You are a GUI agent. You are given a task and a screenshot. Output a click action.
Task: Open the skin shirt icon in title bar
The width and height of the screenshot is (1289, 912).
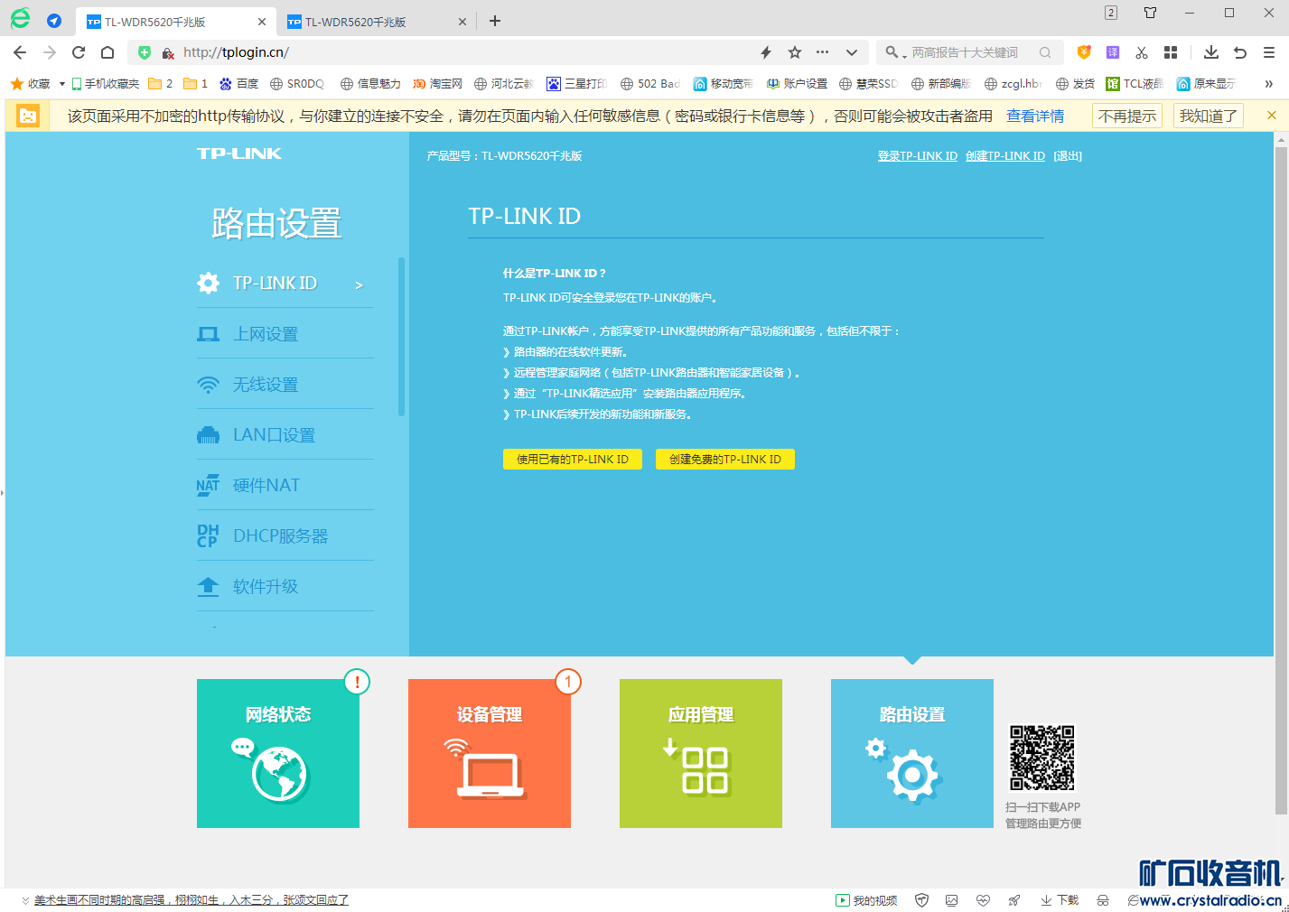click(x=1150, y=13)
